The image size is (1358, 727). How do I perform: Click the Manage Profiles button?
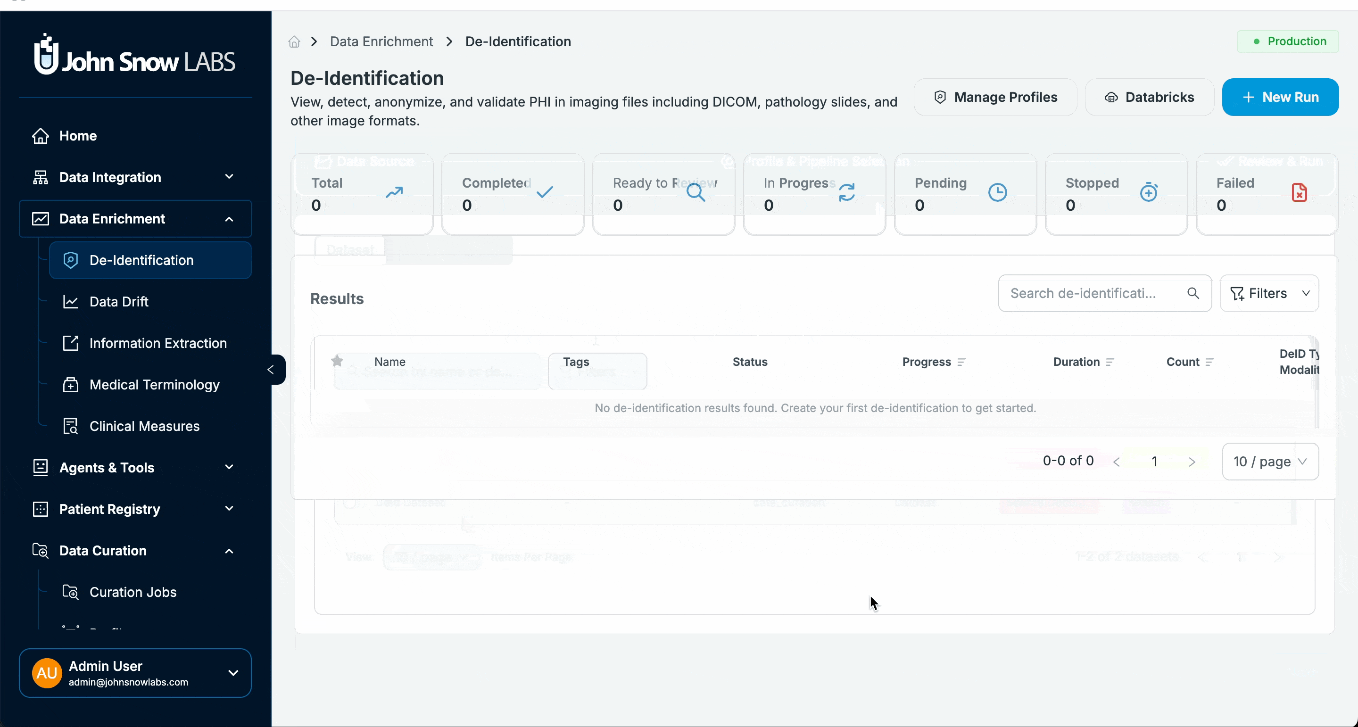995,97
